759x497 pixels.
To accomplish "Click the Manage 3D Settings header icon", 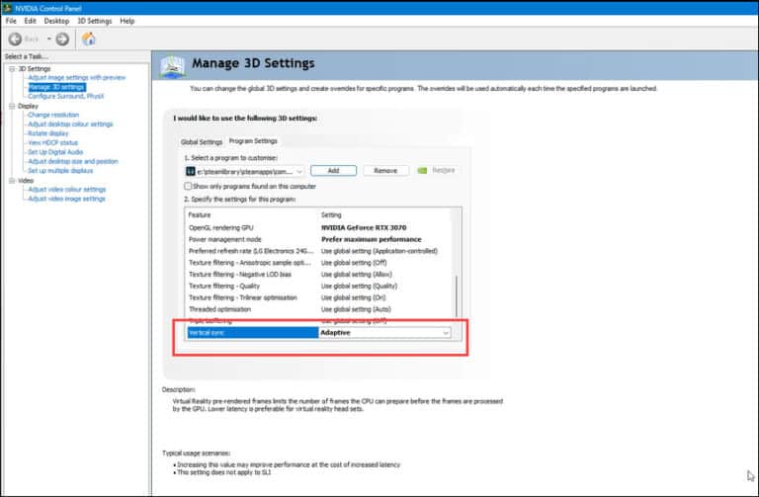I will pos(173,65).
